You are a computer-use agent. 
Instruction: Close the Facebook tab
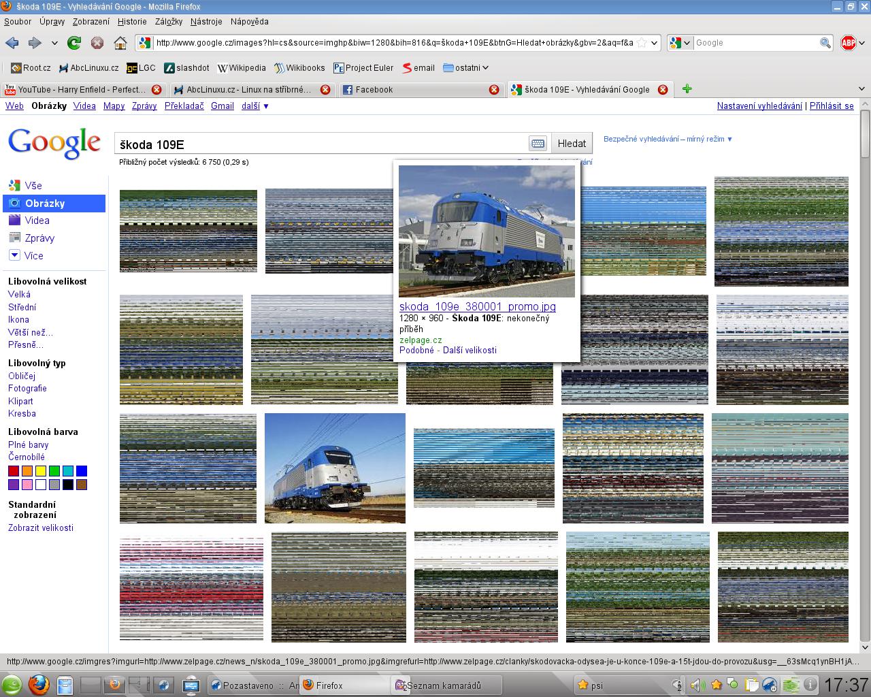pos(494,89)
